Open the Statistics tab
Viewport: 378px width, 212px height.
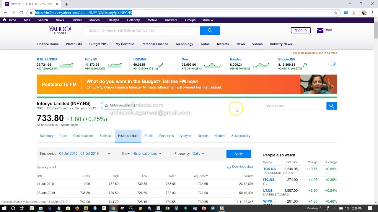point(106,136)
